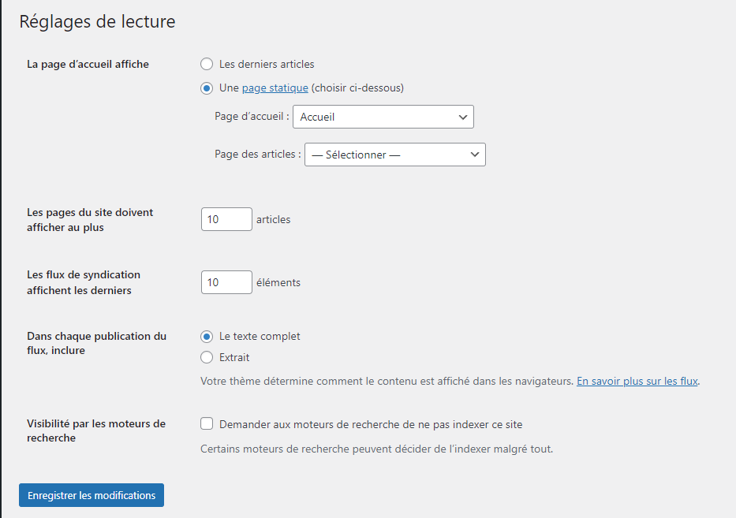Click the articles-per-page input field
Screen dimensions: 736x518
[226, 219]
